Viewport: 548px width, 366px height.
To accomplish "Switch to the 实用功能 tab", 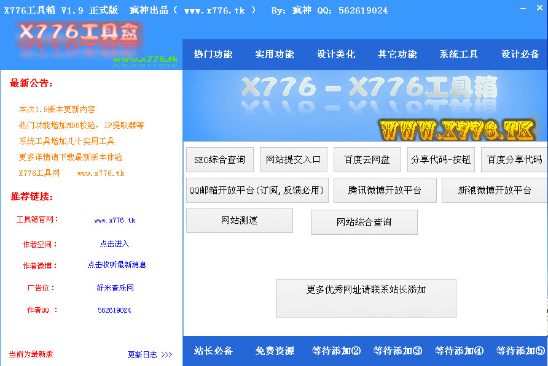I will click(x=275, y=54).
